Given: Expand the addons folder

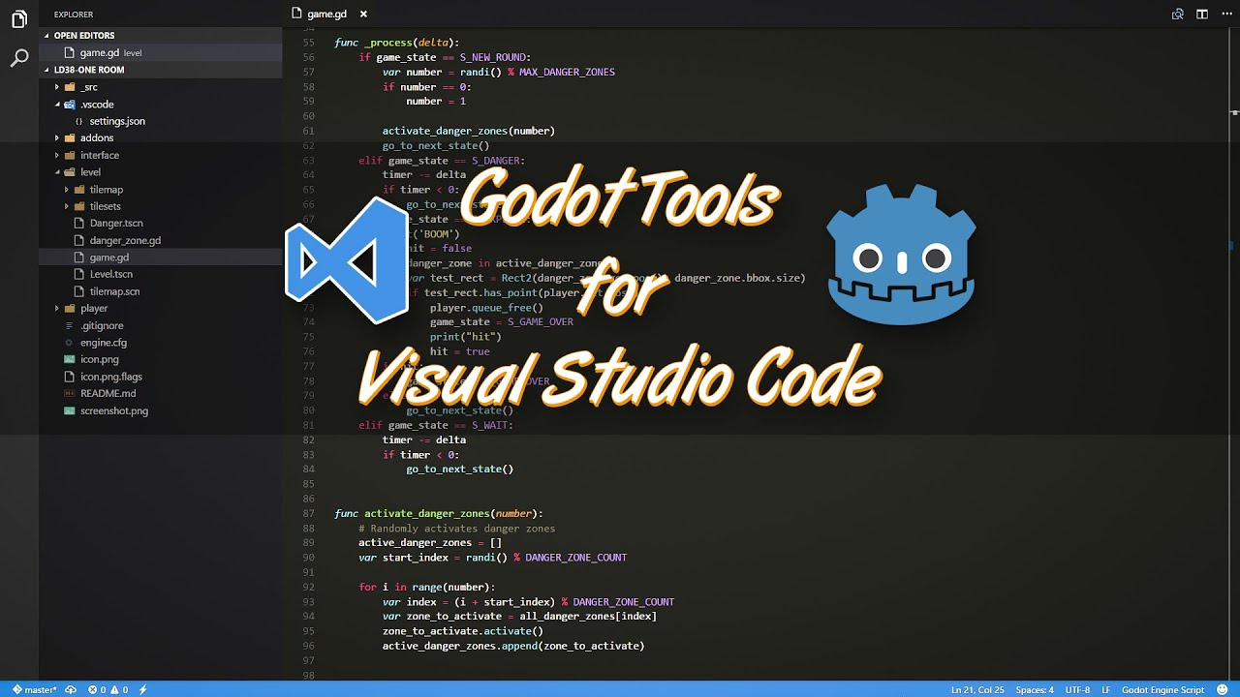Looking at the screenshot, I should point(160,137).
